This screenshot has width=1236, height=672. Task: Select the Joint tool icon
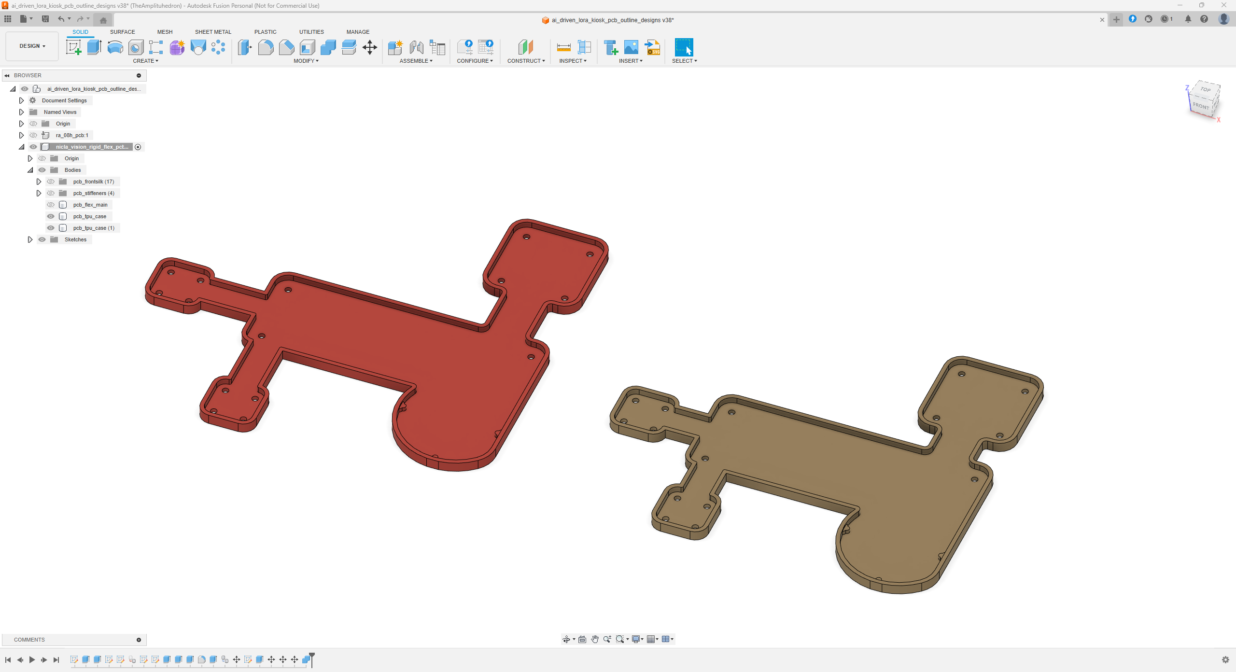tap(416, 47)
